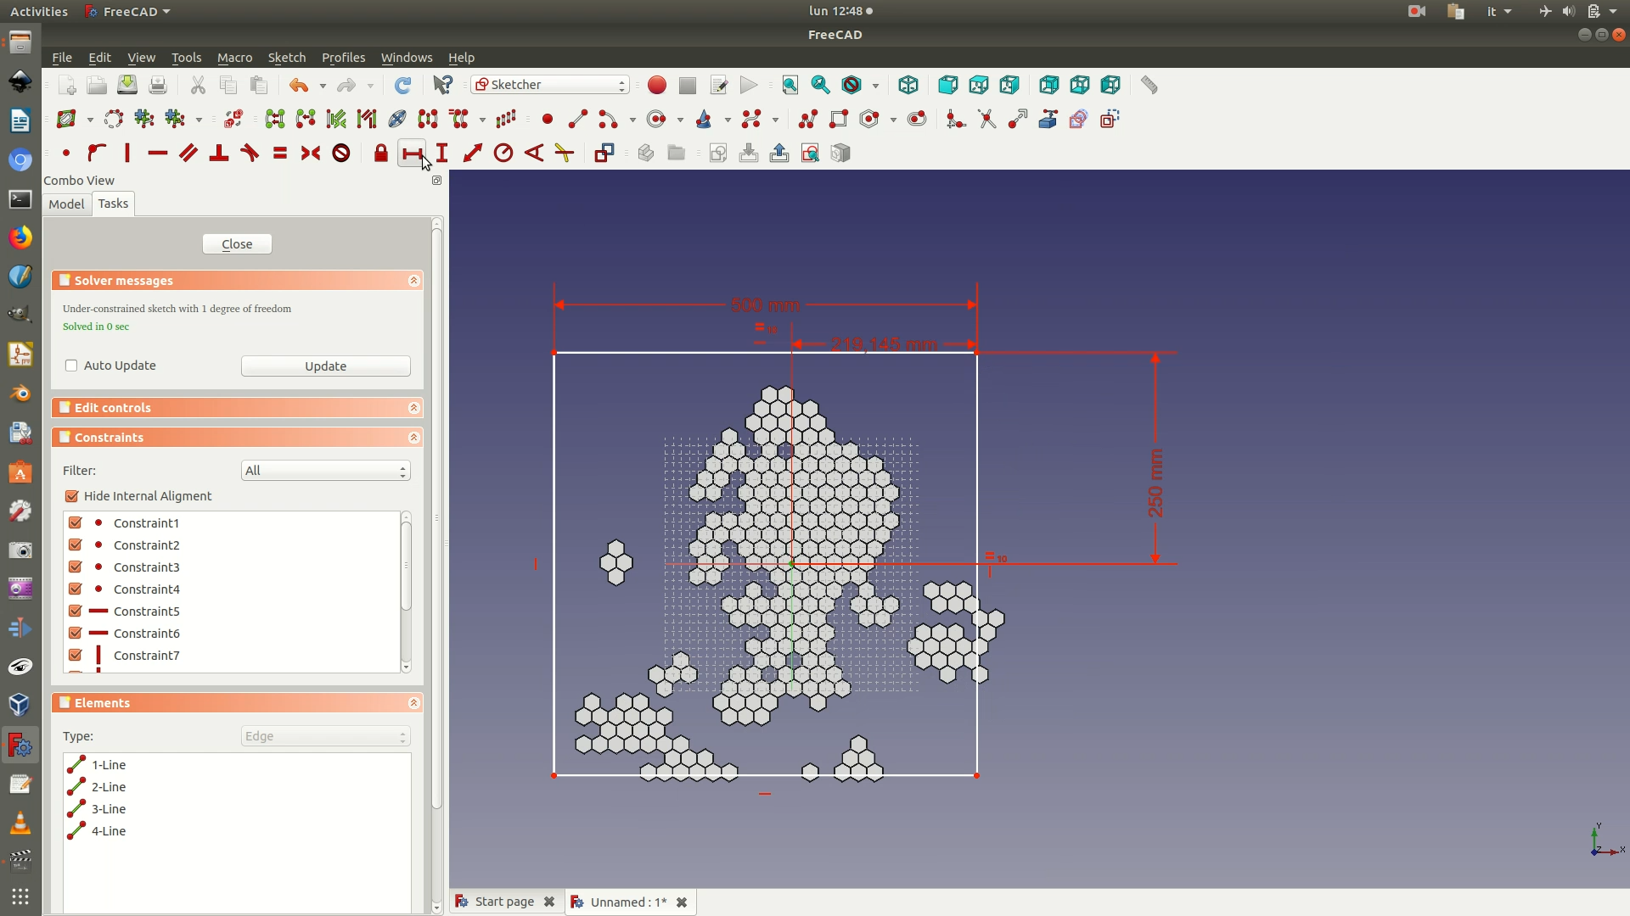Select the radius constraint tool
Screen dimensions: 1630x916
tap(503, 154)
